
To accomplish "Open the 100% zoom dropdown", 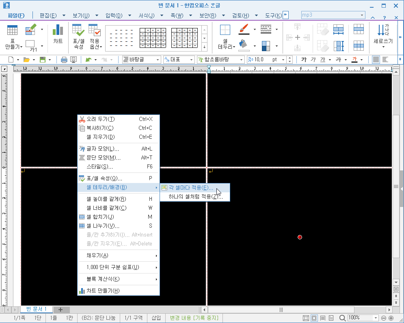I will [x=376, y=318].
